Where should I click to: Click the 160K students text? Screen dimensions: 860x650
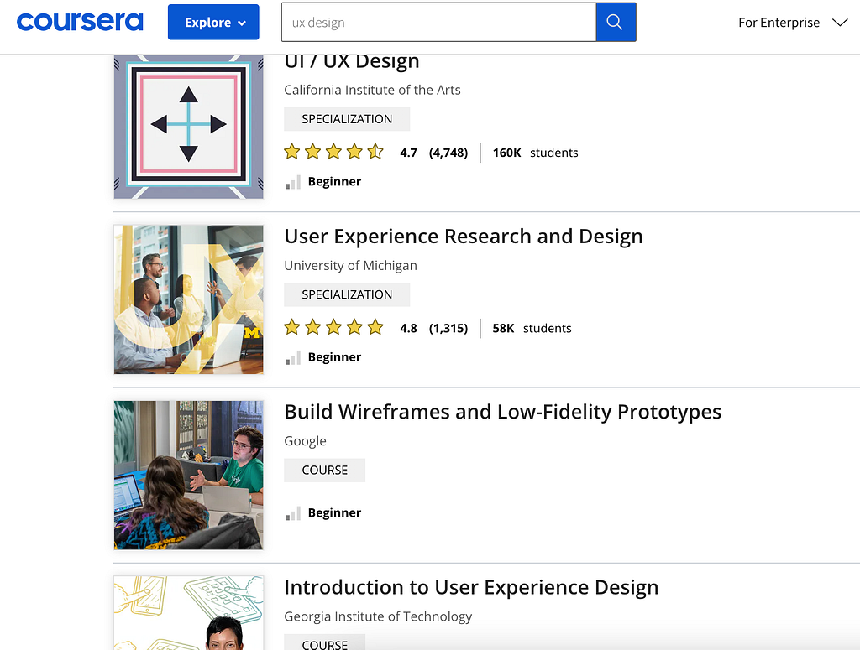[535, 153]
